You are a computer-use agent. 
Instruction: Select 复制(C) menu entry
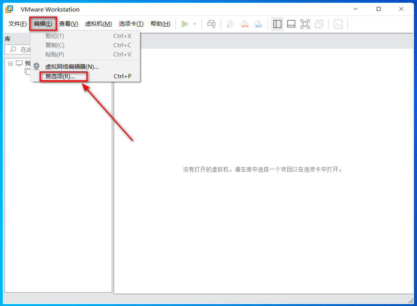(x=85, y=45)
